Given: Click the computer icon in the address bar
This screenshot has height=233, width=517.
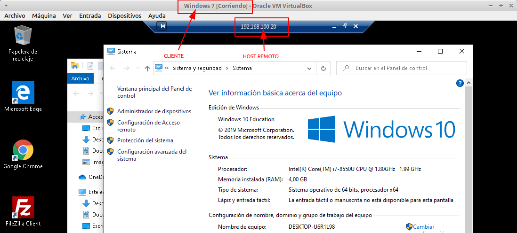Looking at the screenshot, I should coord(159,68).
